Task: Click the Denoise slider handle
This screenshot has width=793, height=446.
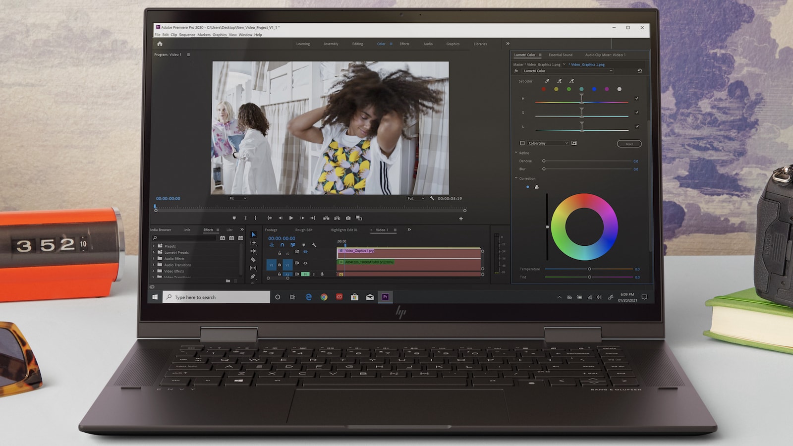Action: (544, 161)
